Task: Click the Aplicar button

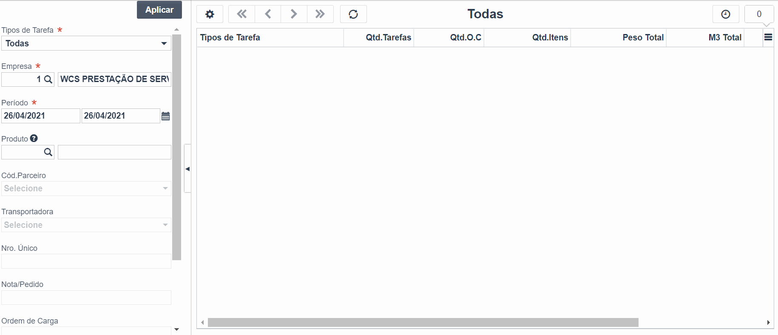Action: point(159,10)
